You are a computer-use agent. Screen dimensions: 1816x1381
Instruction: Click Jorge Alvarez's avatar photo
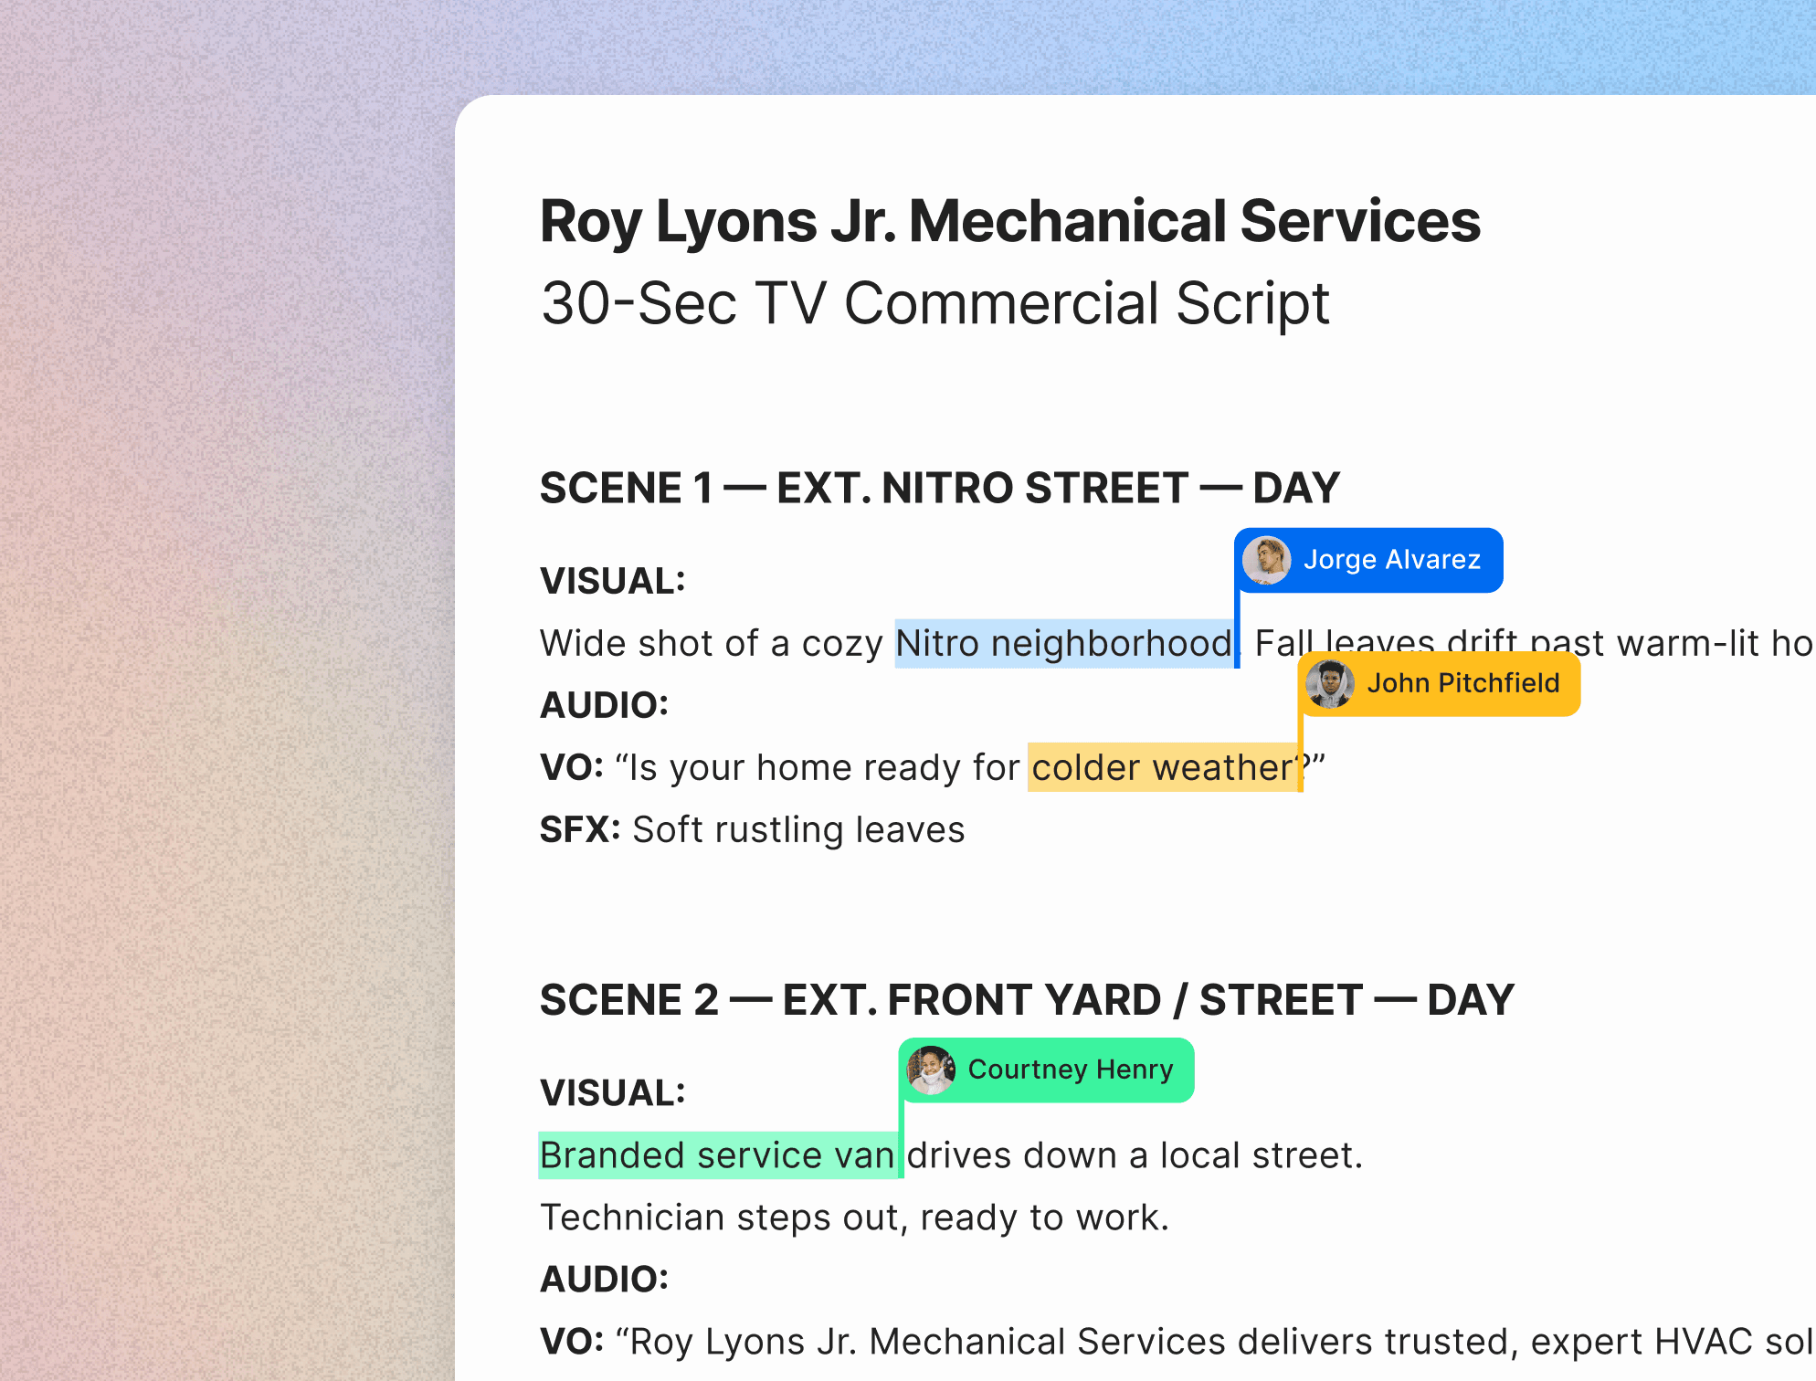coord(1267,560)
